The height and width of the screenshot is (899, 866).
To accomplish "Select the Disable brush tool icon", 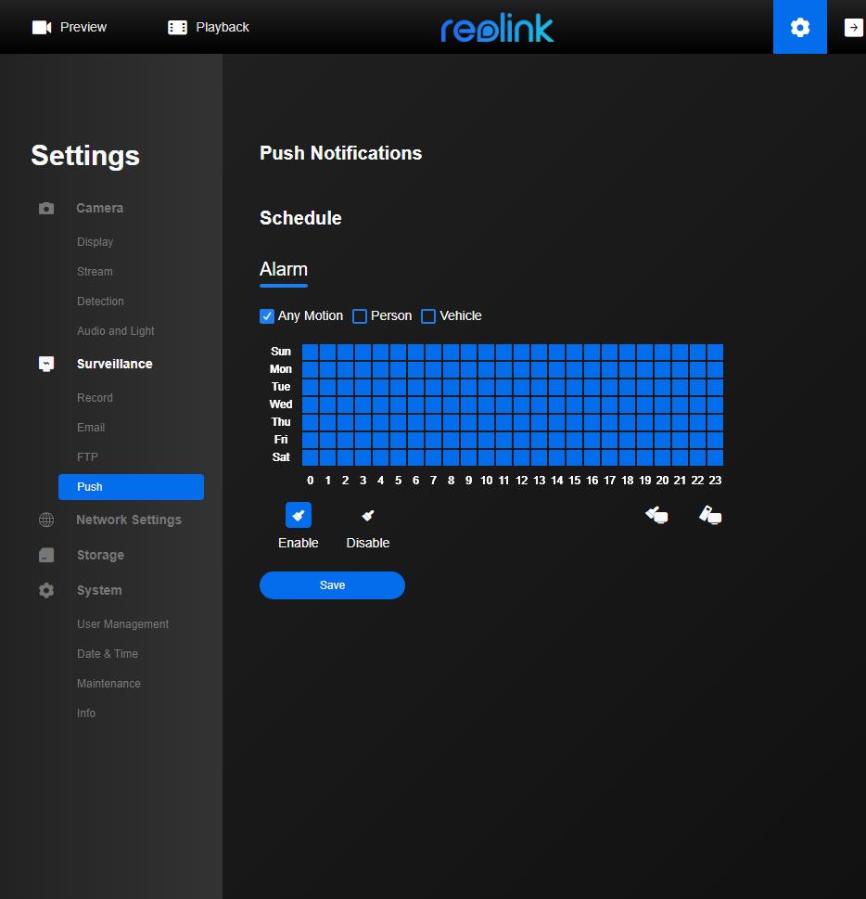I will 367,515.
